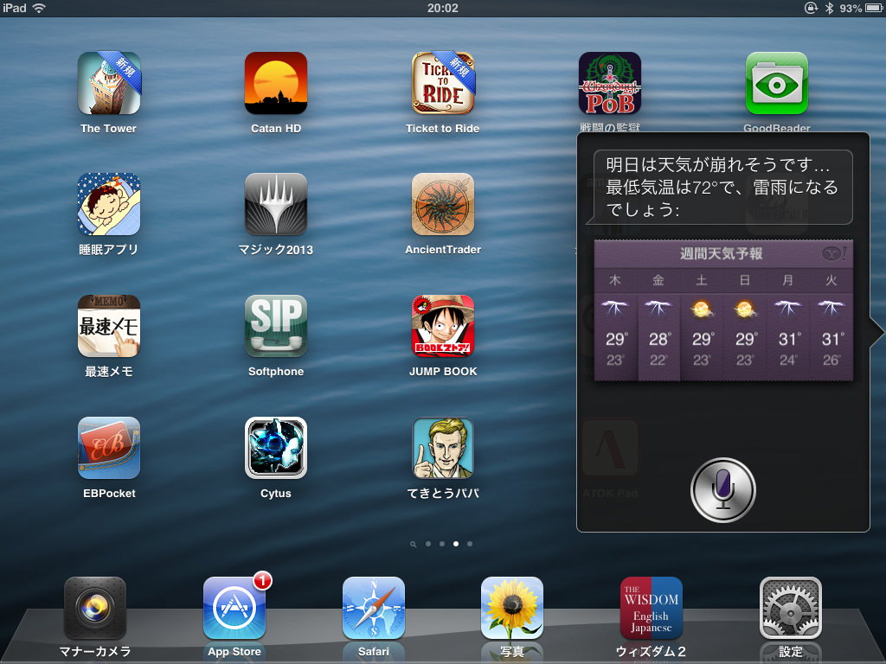Launch Softphone SIP app
The height and width of the screenshot is (664, 886).
[276, 327]
